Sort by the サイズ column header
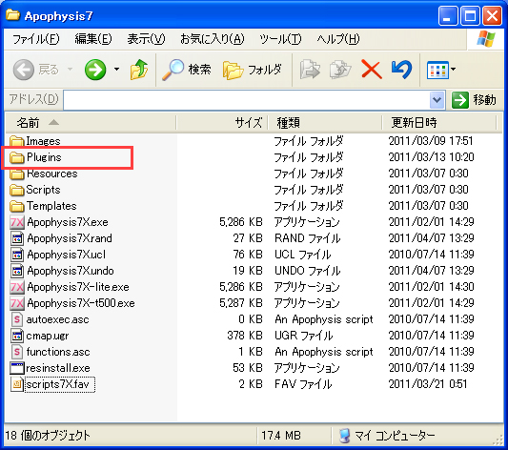This screenshot has height=450, width=508. (222, 123)
